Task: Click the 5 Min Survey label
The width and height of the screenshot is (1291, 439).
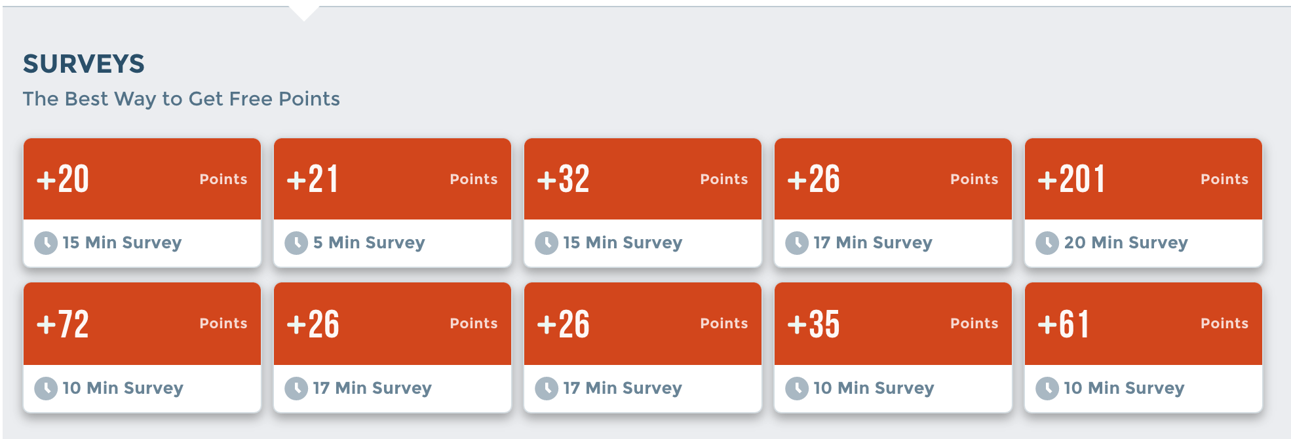Action: point(369,243)
